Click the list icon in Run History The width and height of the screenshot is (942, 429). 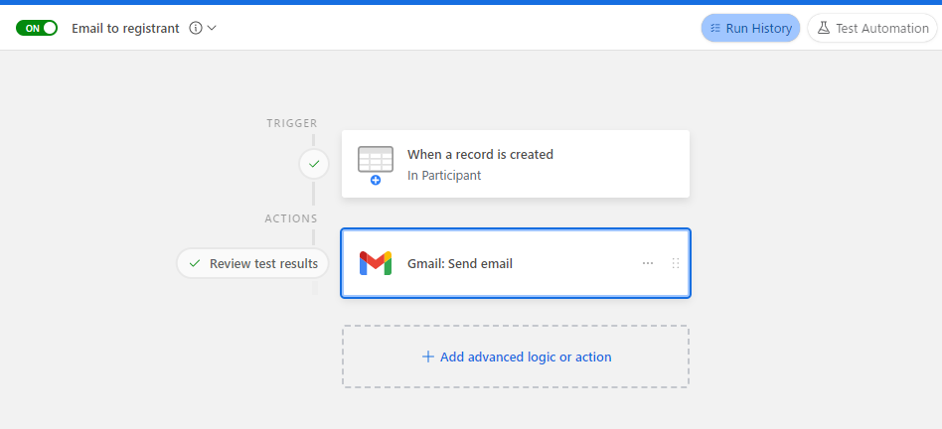click(714, 28)
